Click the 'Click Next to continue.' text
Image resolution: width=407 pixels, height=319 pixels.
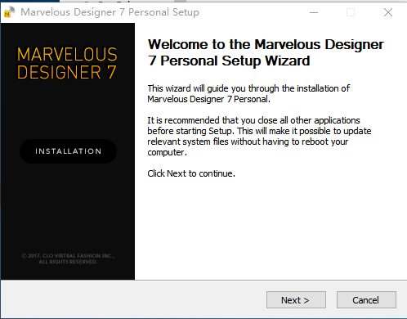point(191,173)
